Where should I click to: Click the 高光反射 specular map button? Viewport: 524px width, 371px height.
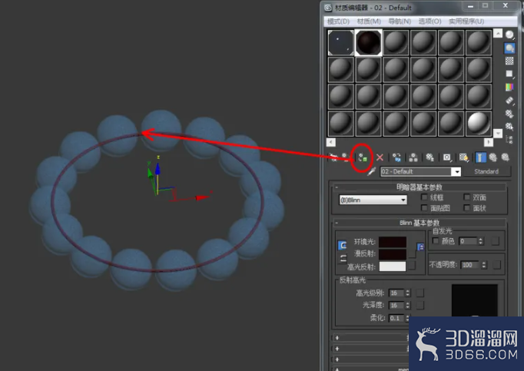(412, 265)
